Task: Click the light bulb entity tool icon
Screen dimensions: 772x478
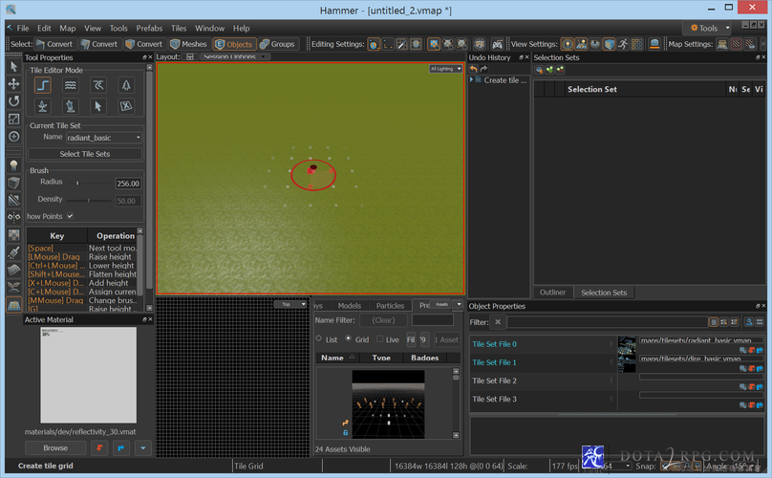Action: pos(13,165)
